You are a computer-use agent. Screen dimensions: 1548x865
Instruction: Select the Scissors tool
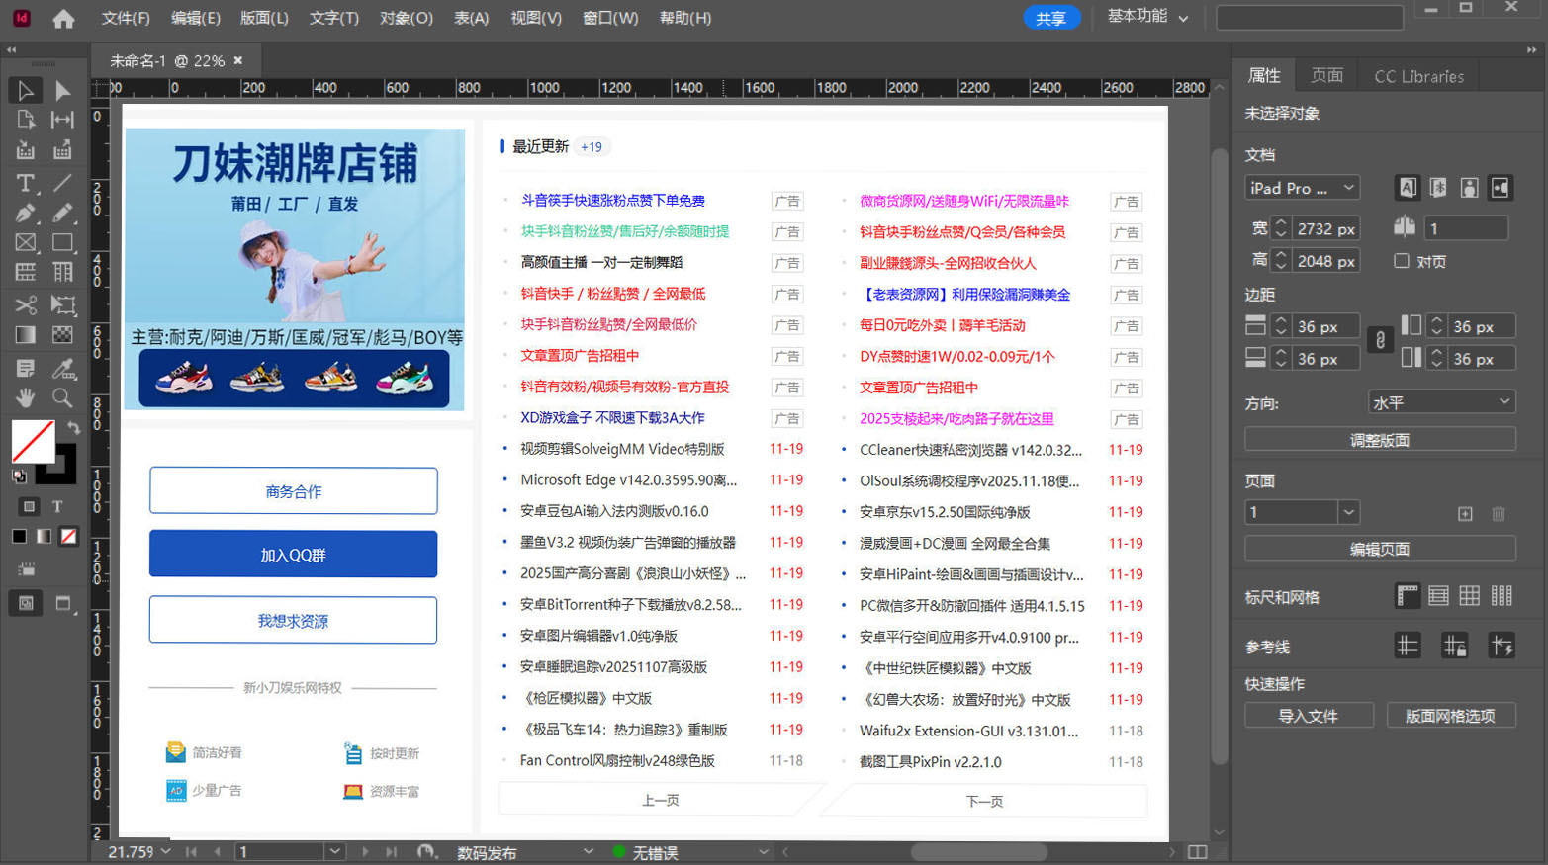25,305
